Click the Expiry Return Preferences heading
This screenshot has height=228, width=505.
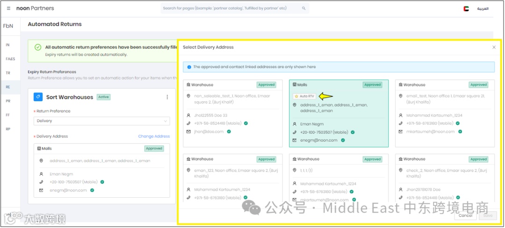[x=52, y=72]
